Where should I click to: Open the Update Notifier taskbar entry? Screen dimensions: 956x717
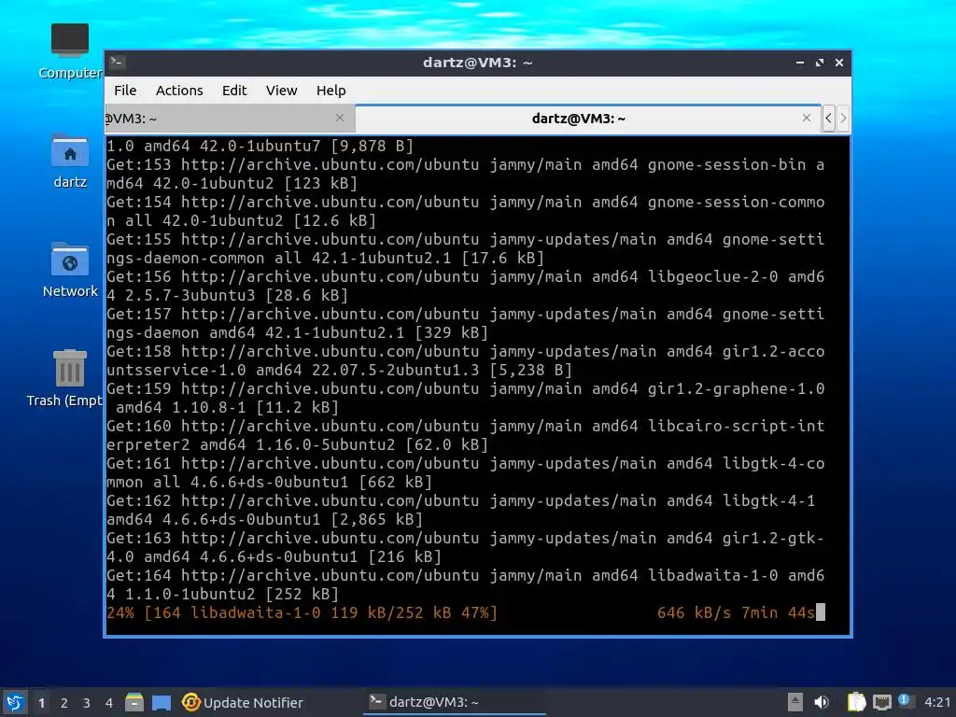(x=243, y=702)
